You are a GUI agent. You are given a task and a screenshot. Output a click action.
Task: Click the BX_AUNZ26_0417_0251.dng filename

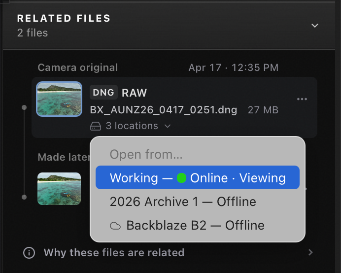(164, 110)
